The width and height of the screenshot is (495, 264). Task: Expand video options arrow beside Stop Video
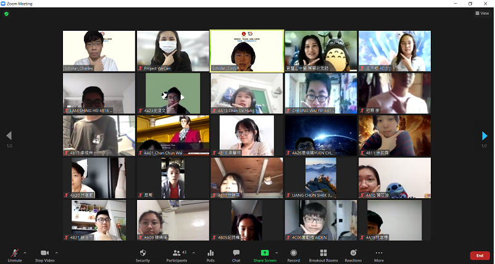[x=57, y=252]
